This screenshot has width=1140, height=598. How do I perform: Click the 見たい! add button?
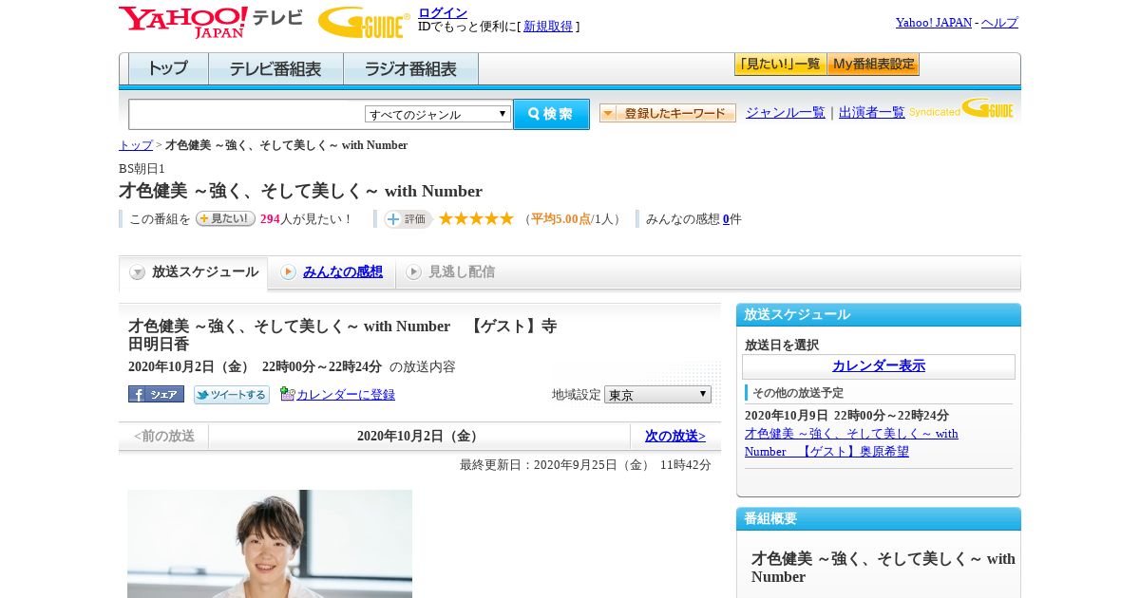[x=225, y=218]
